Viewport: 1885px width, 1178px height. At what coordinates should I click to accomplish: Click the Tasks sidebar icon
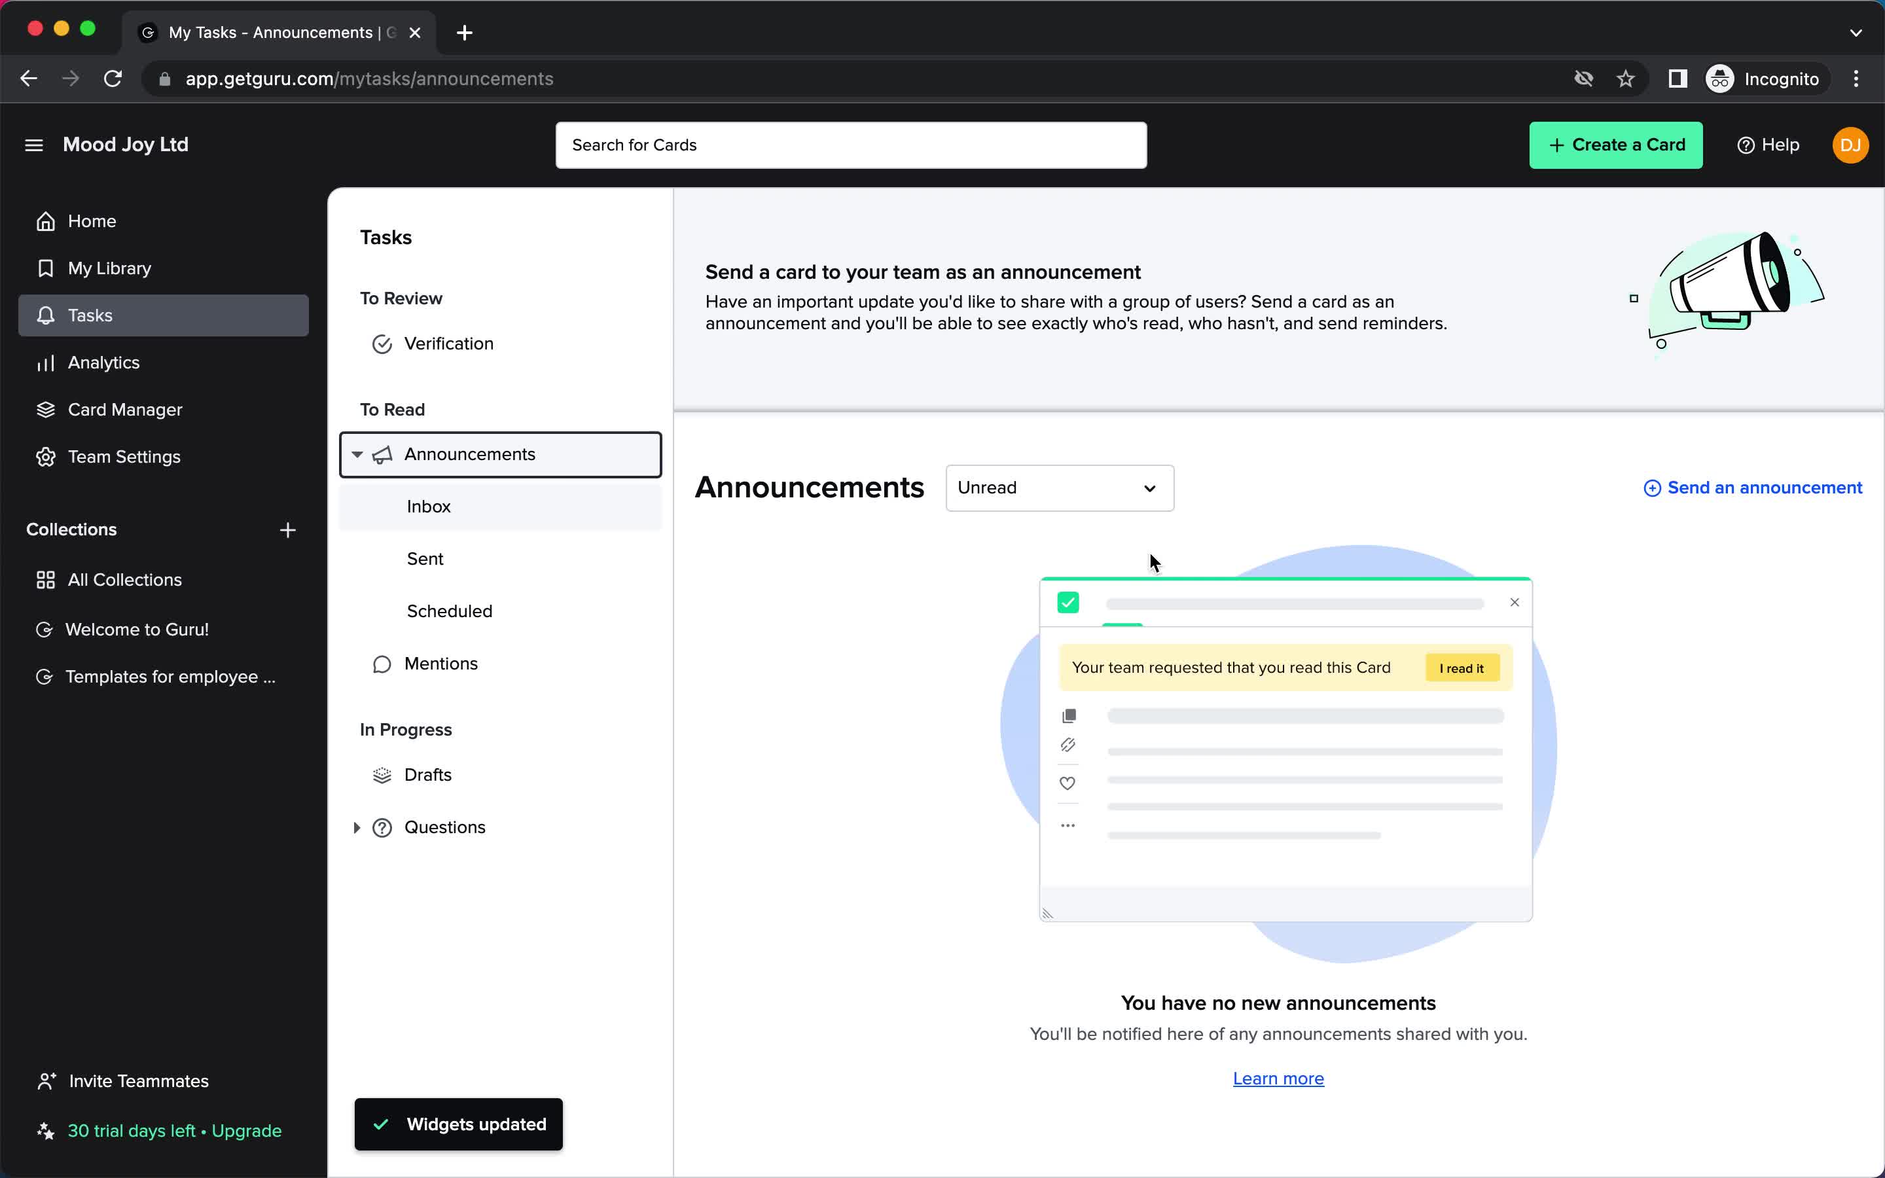pos(46,315)
